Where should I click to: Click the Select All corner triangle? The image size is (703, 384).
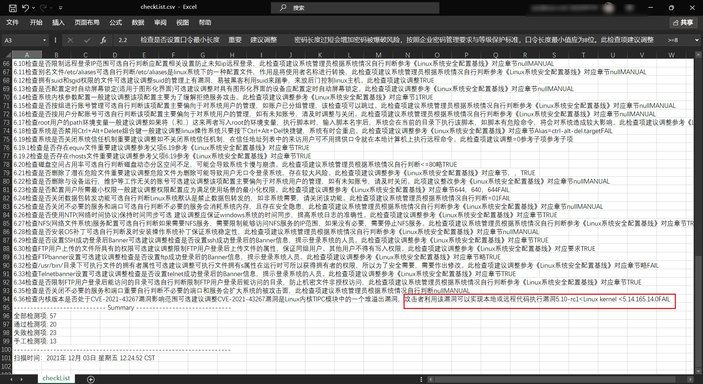click(7, 55)
